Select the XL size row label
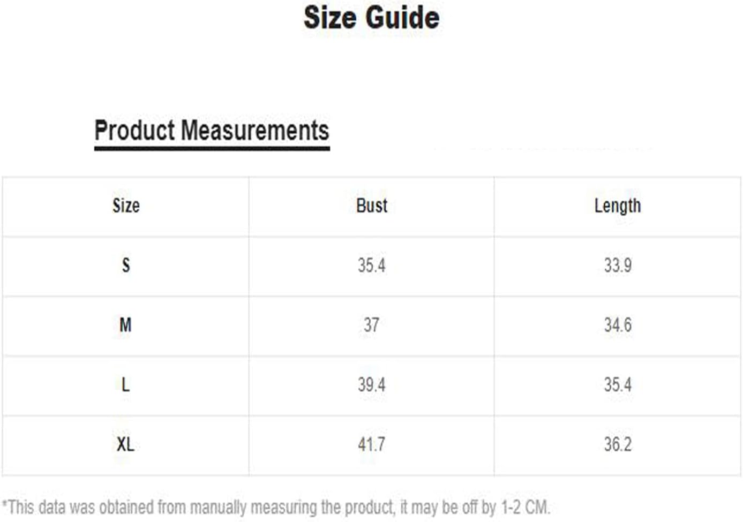Viewport: 743px width, 522px height. point(125,444)
